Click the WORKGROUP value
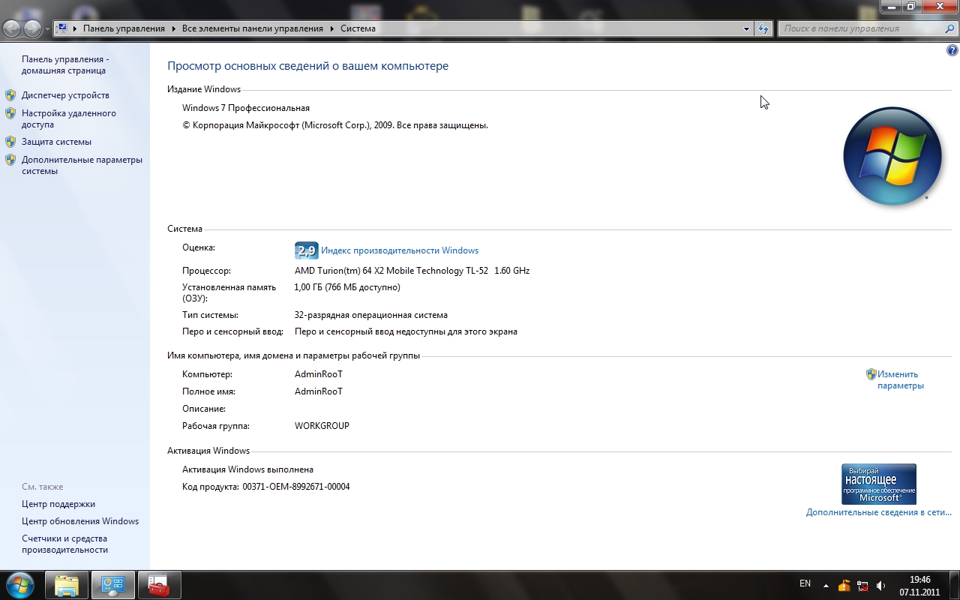Image resolution: width=960 pixels, height=600 pixels. tap(322, 426)
